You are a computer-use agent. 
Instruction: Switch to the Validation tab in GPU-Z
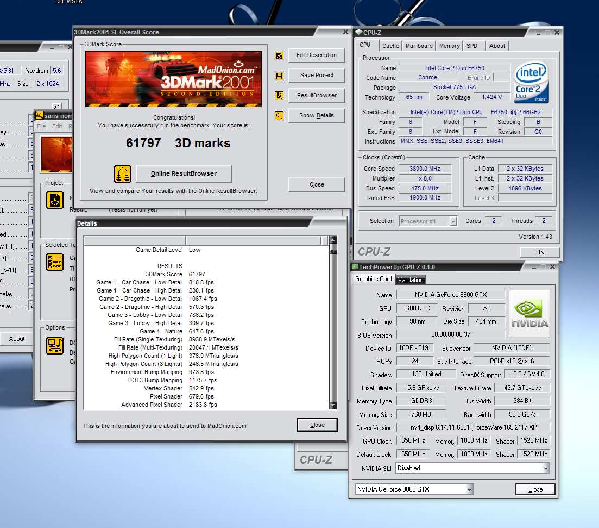coord(411,280)
